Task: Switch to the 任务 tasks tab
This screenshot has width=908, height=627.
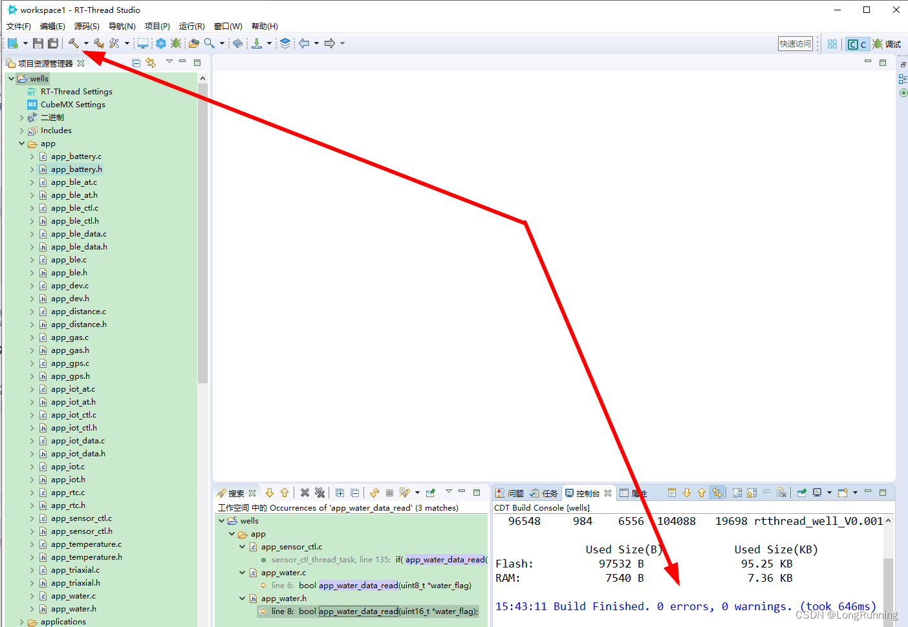Action: (x=544, y=493)
